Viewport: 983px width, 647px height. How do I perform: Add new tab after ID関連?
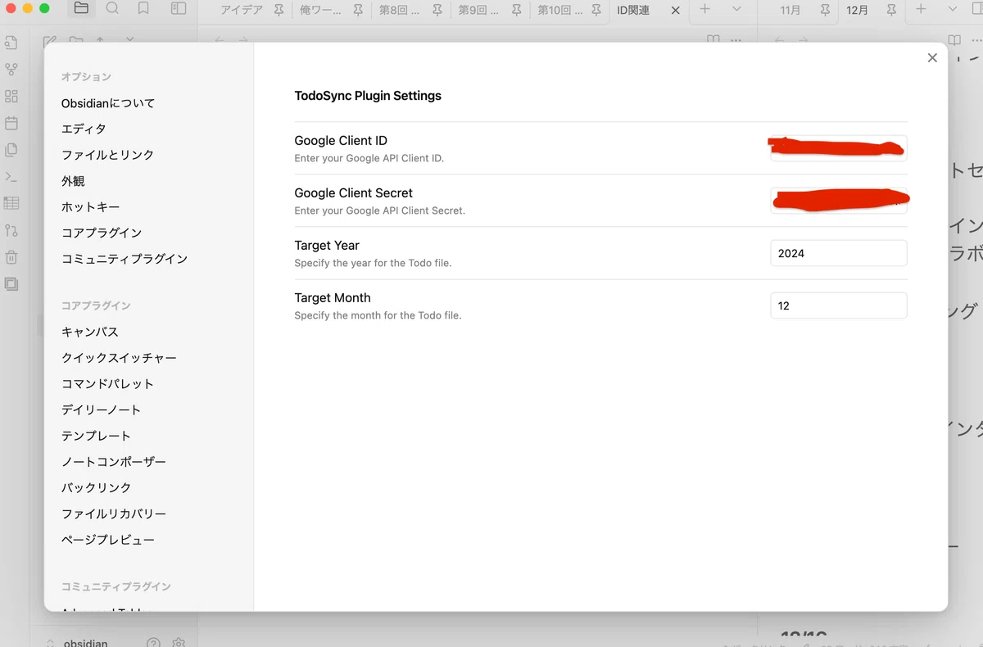pos(704,9)
